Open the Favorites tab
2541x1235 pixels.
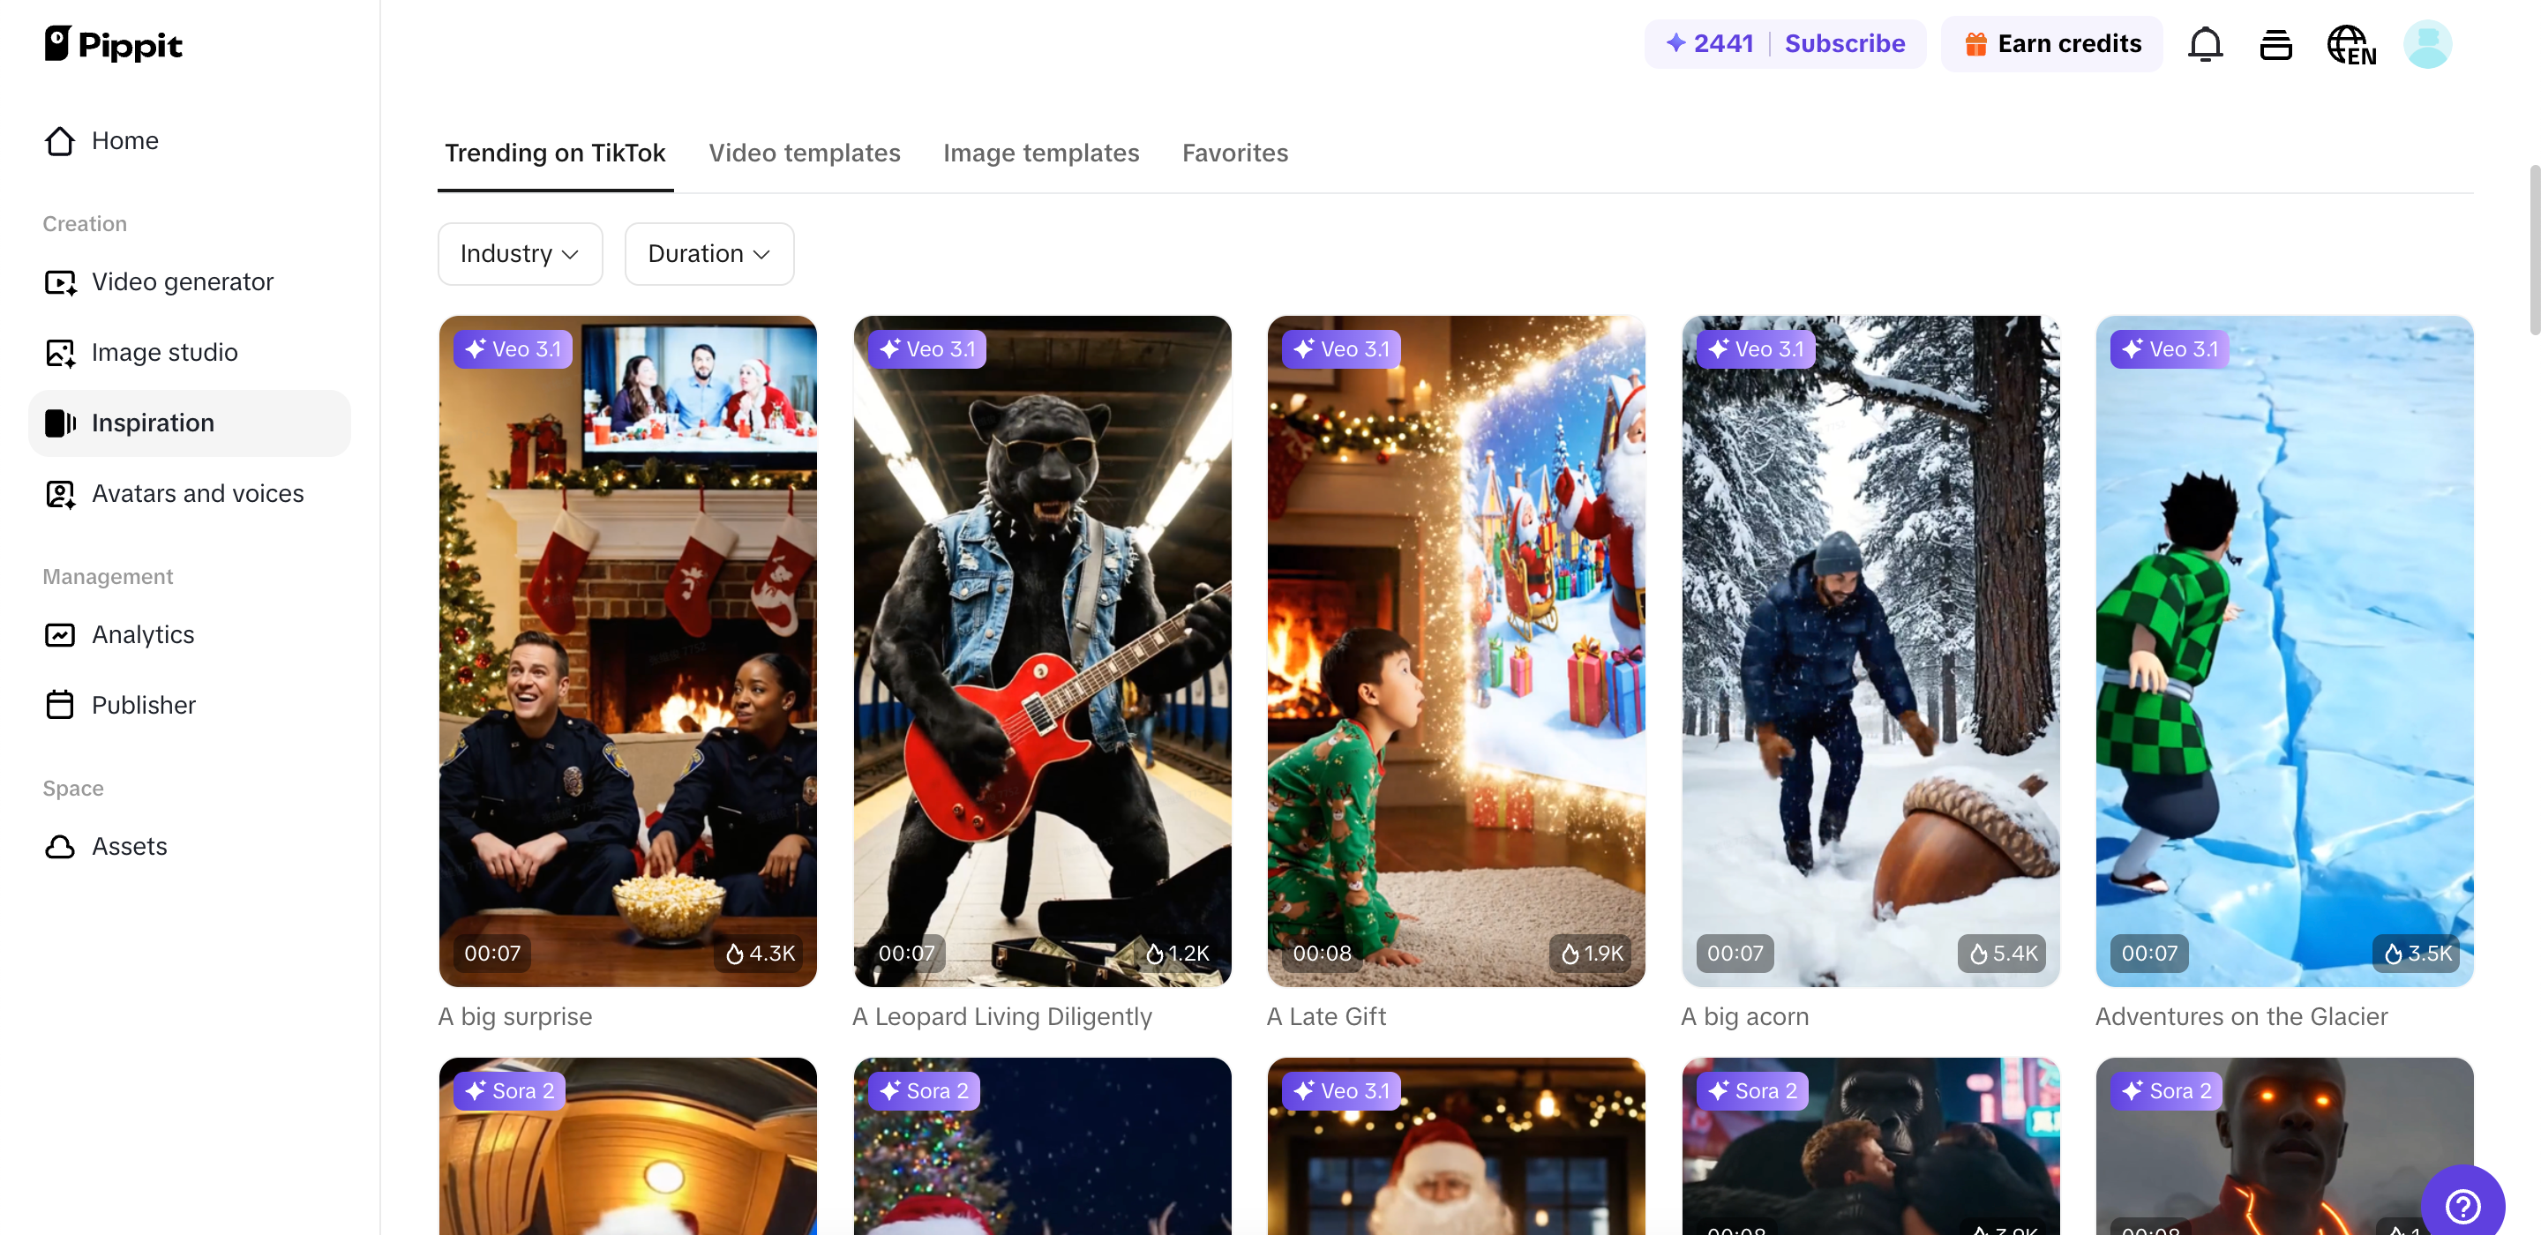pyautogui.click(x=1235, y=153)
